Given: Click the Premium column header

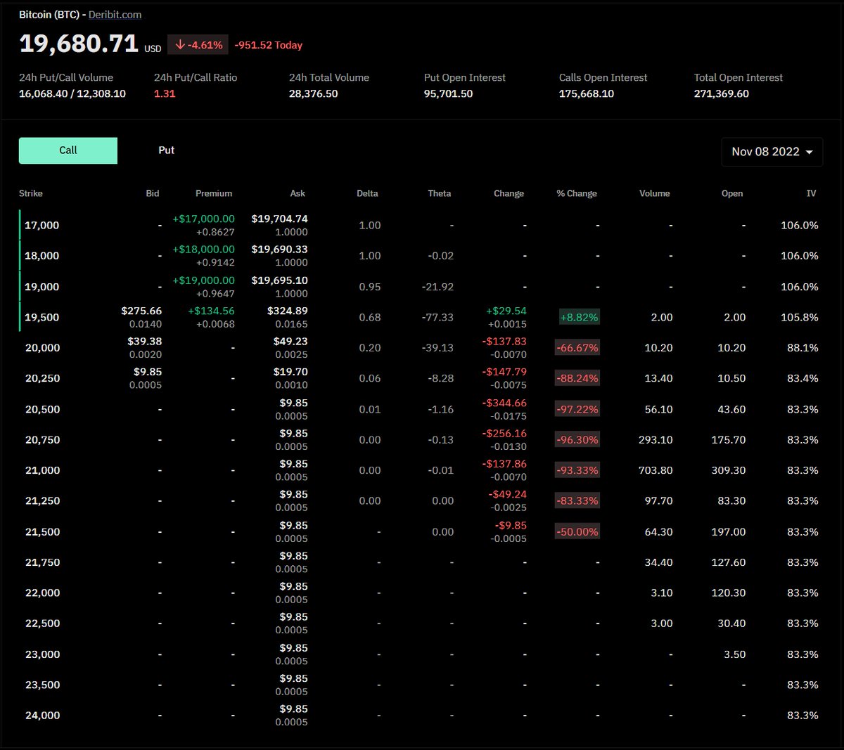Looking at the screenshot, I should click(x=214, y=193).
